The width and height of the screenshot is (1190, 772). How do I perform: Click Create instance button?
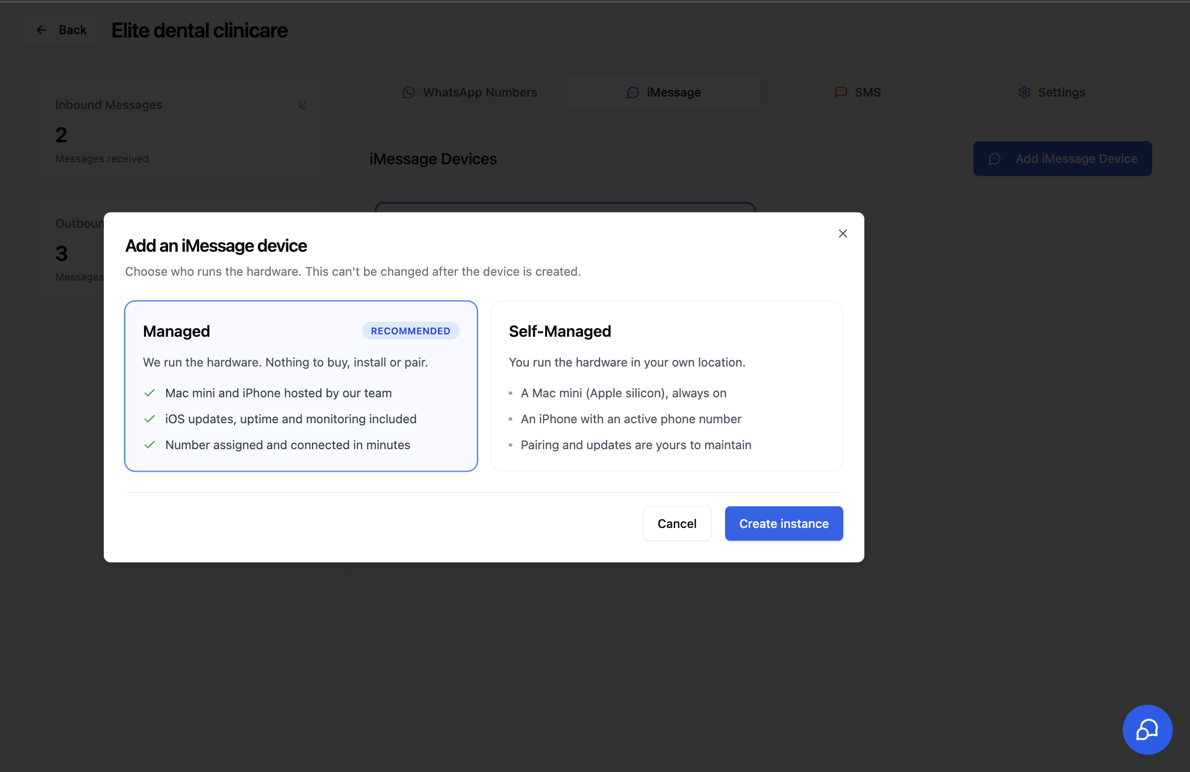point(784,523)
